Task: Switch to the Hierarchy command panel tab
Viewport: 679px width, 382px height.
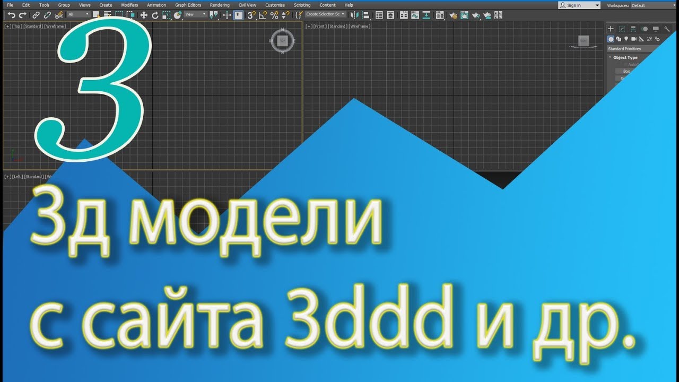Action: point(633,29)
